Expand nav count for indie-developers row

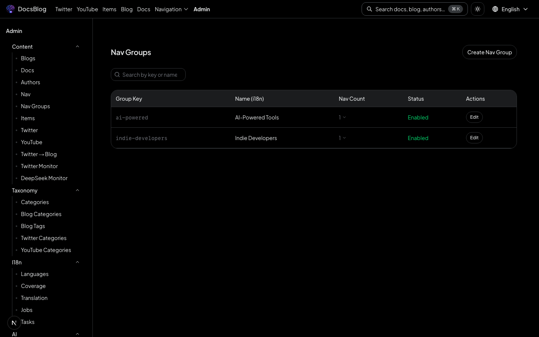(342, 138)
